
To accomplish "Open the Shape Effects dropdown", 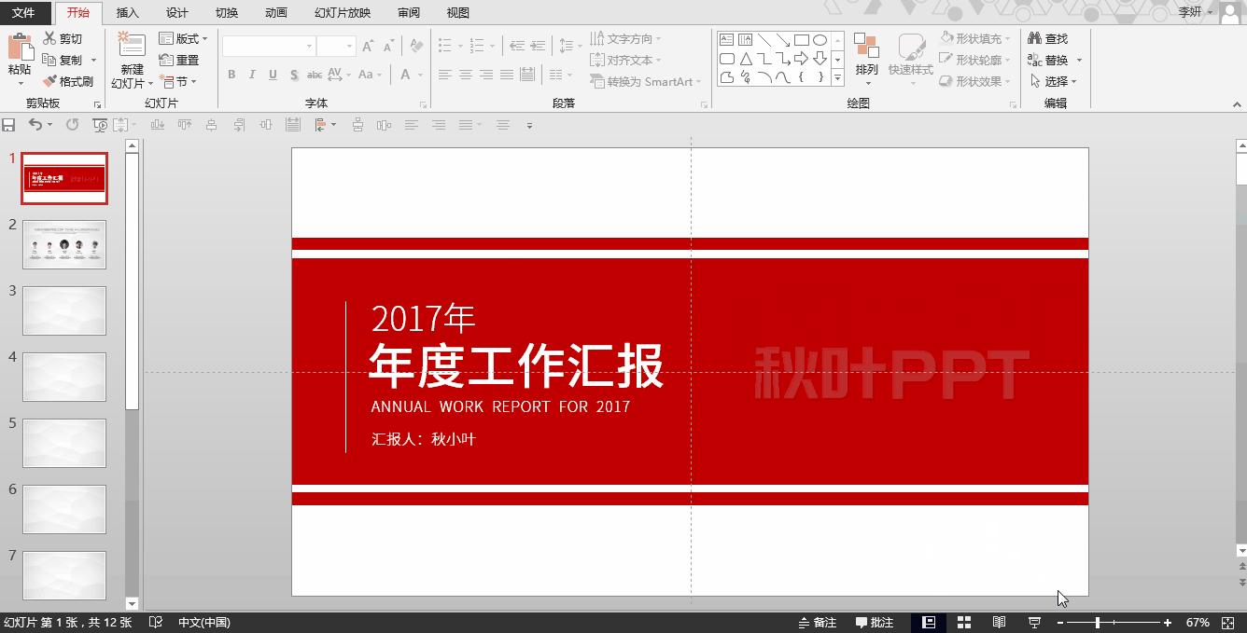I will tap(976, 81).
